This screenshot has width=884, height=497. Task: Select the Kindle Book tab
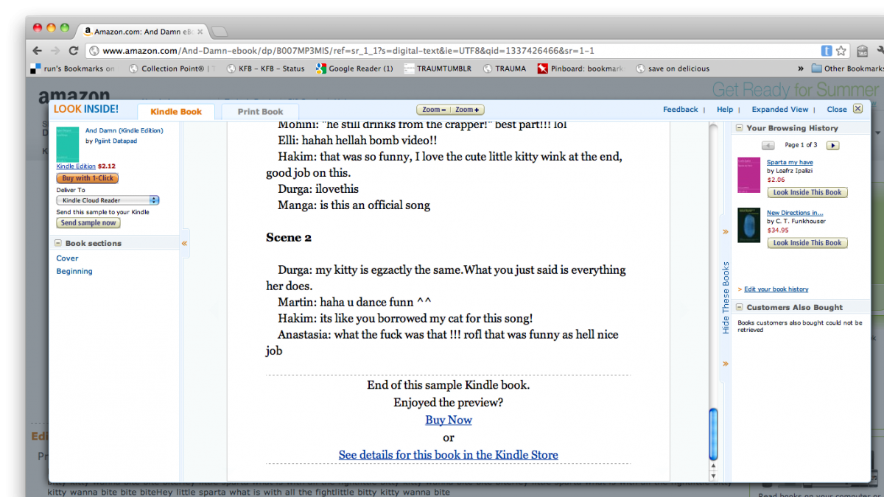176,112
